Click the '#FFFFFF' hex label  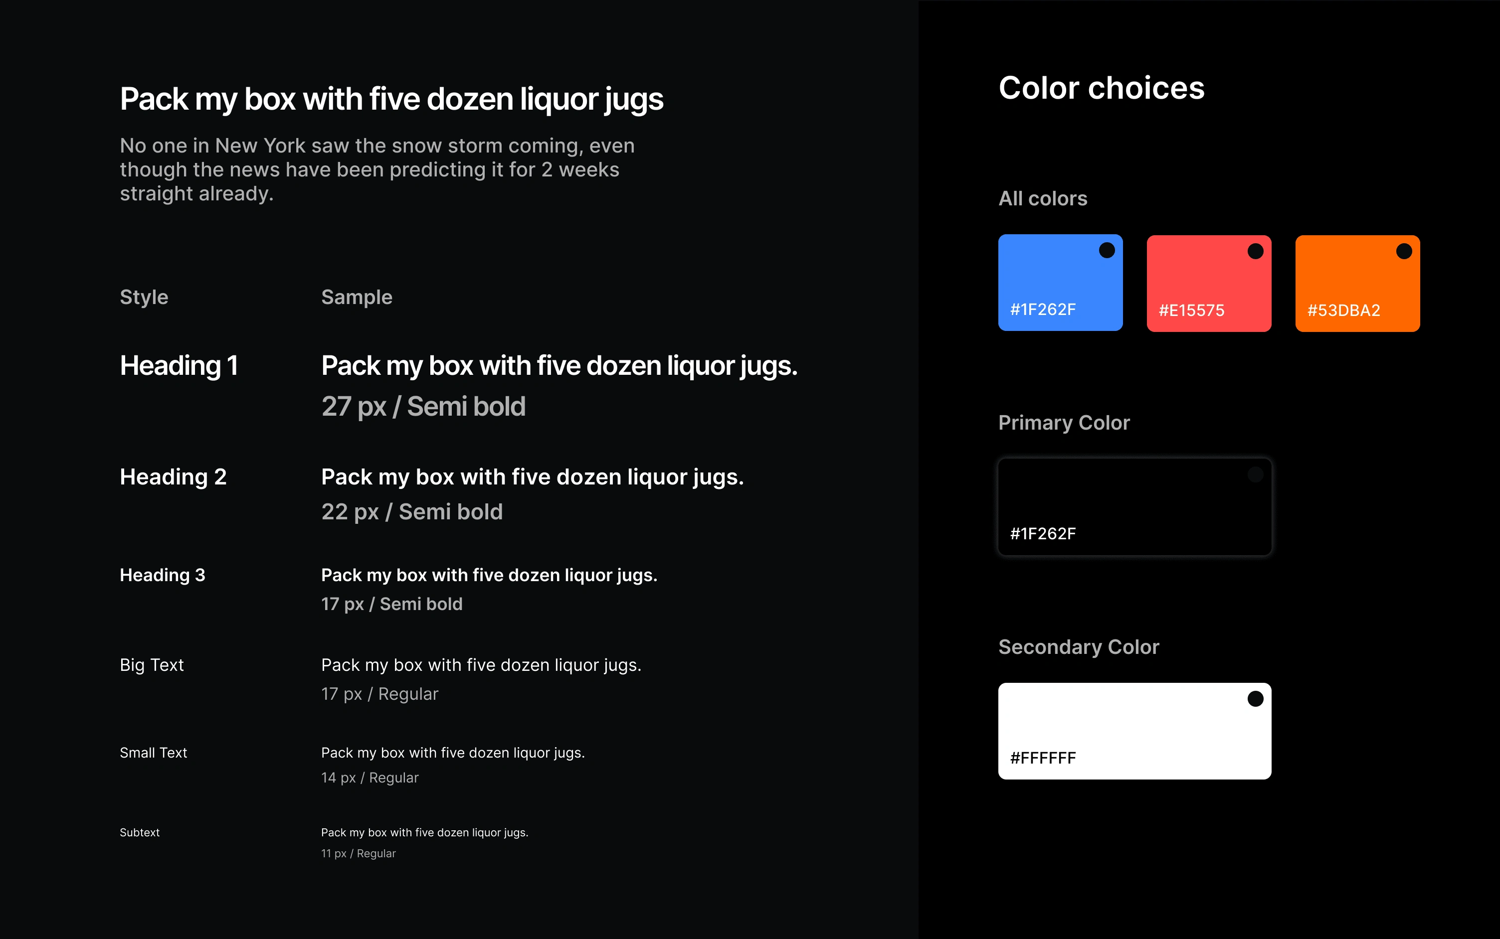[1043, 758]
